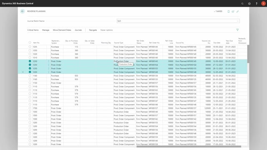Image resolution: width=267 pixels, height=150 pixels.
Task: Open the Reclassify from Dimension column header
Action: pyautogui.click(x=242, y=41)
